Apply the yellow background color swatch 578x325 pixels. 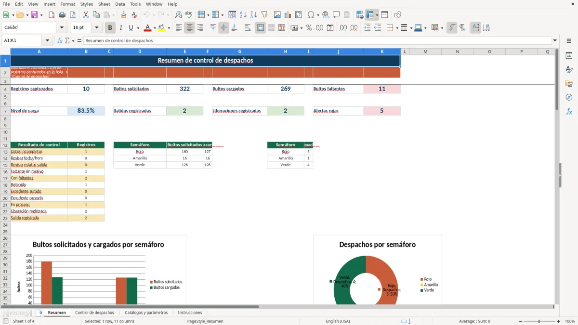162,28
